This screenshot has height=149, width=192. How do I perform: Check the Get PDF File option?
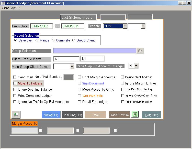point(80,96)
